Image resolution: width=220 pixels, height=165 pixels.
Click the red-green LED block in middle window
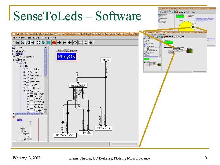(x=190, y=51)
